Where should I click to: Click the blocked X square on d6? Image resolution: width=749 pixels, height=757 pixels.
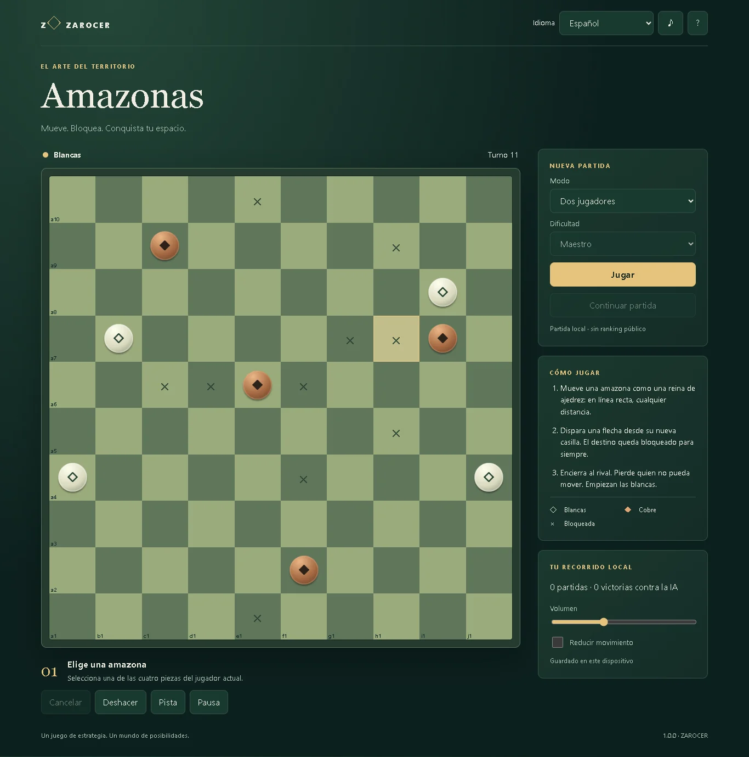click(x=211, y=385)
